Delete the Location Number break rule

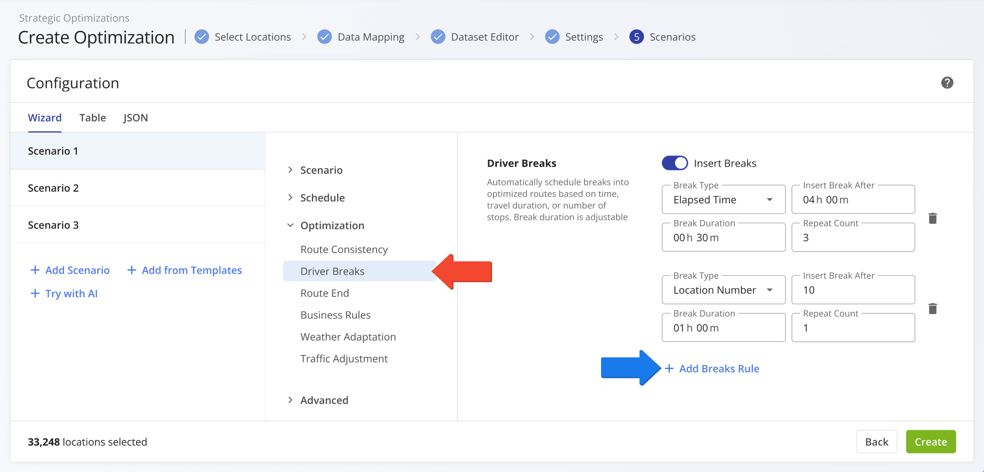point(933,309)
